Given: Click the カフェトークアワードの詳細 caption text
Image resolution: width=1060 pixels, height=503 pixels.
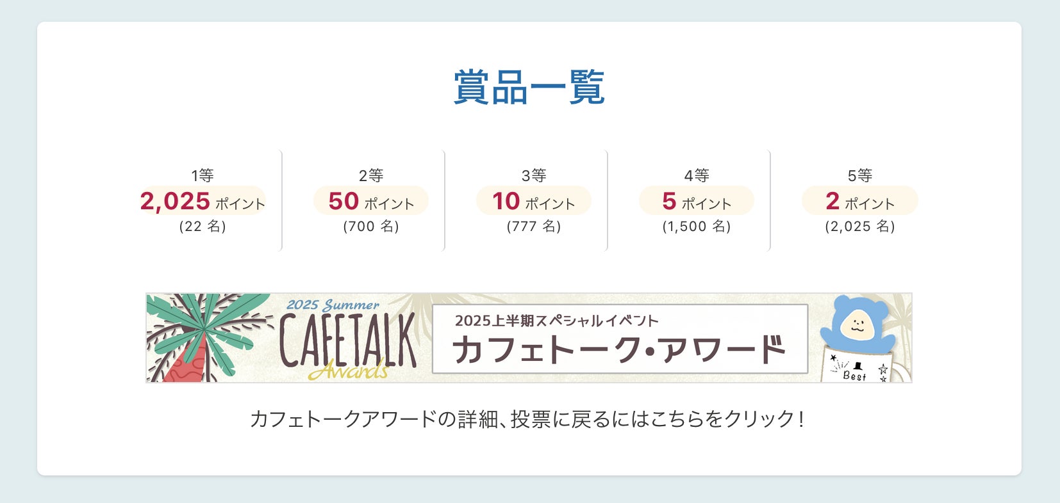Looking at the screenshot, I should coord(527,419).
